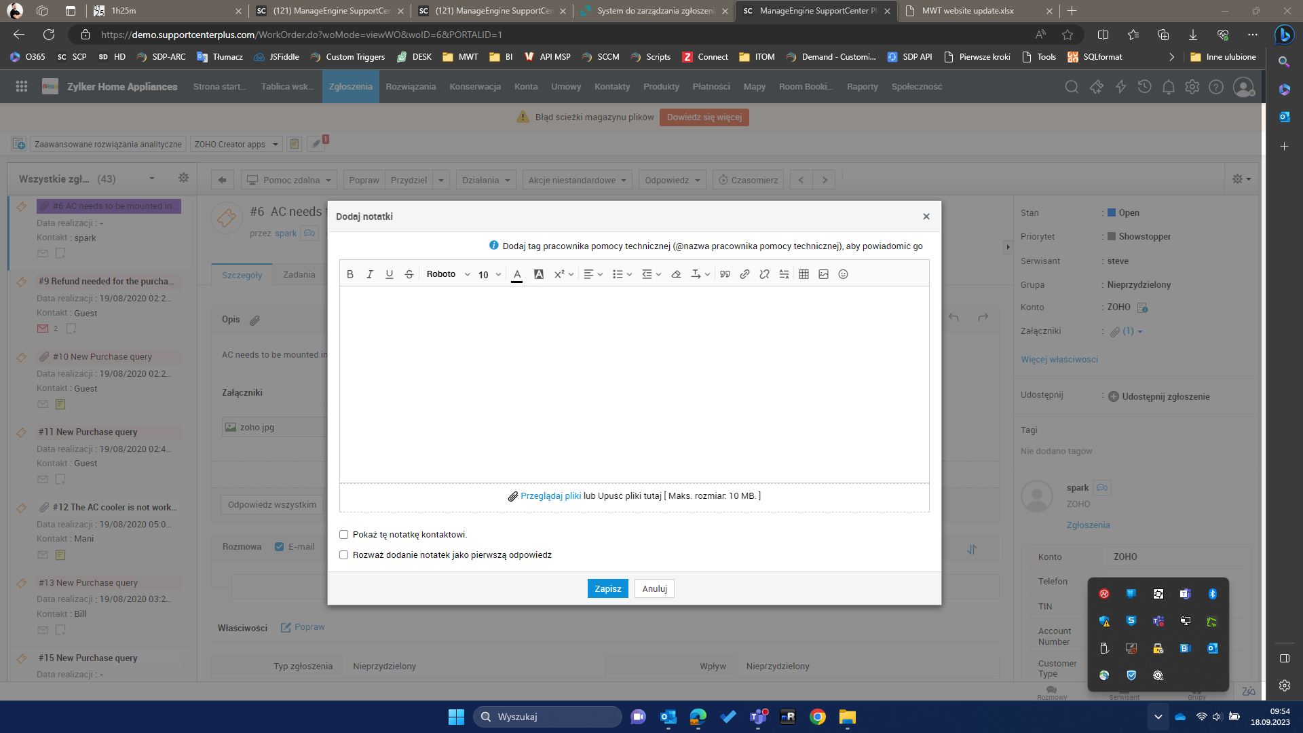1303x733 pixels.
Task: Toggle bold formatting in note editor
Action: coord(350,274)
